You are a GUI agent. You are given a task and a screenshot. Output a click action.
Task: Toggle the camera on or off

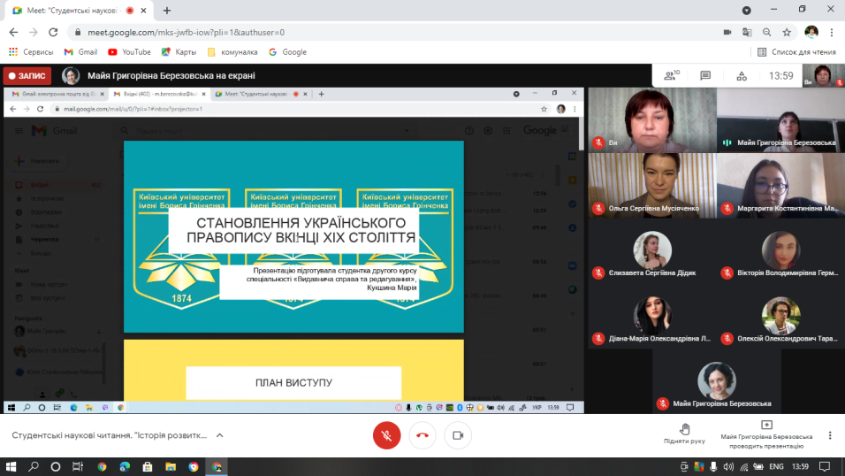(x=458, y=435)
